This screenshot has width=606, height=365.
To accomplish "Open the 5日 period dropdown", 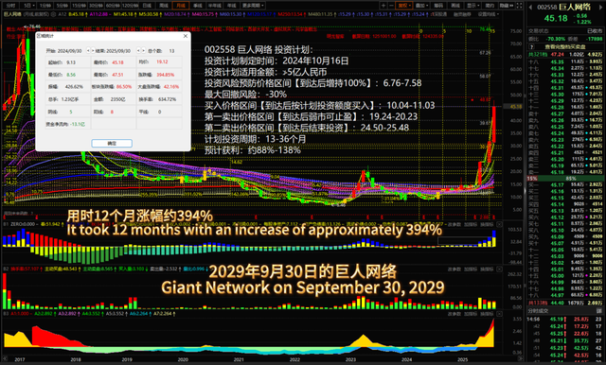I will click(x=28, y=6).
